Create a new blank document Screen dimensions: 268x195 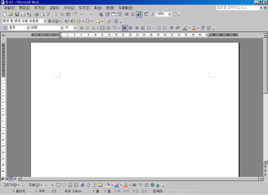(5, 14)
